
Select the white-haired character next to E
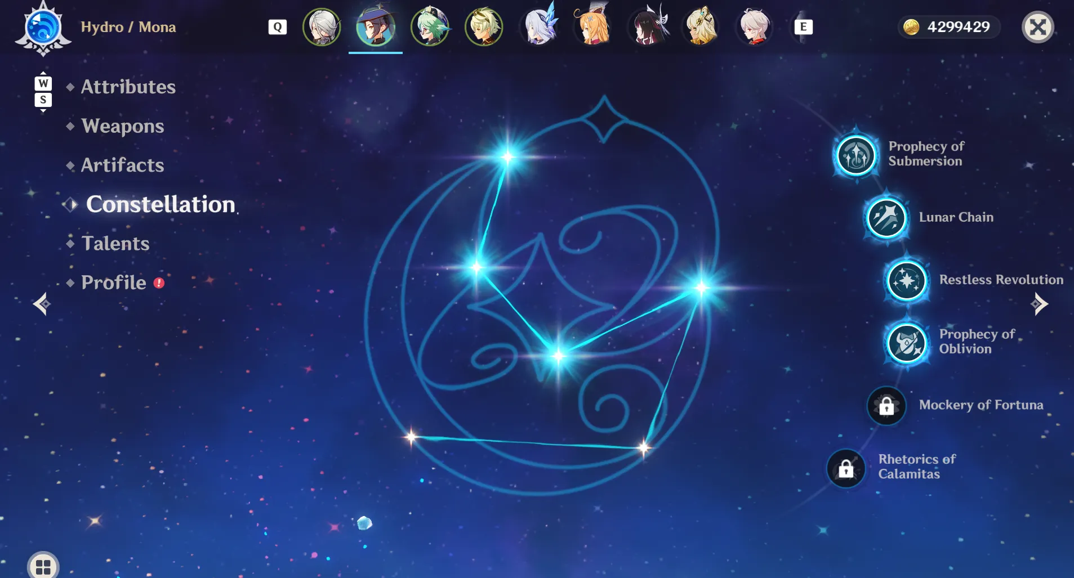[x=755, y=26]
